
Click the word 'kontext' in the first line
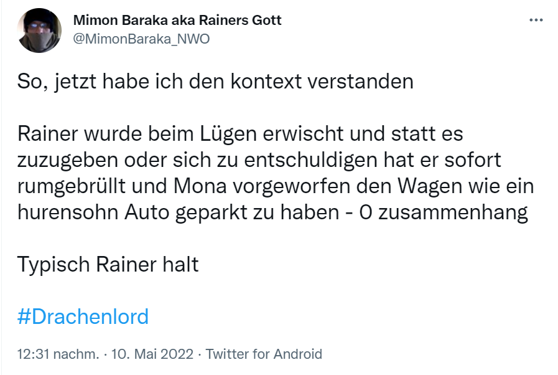266,82
